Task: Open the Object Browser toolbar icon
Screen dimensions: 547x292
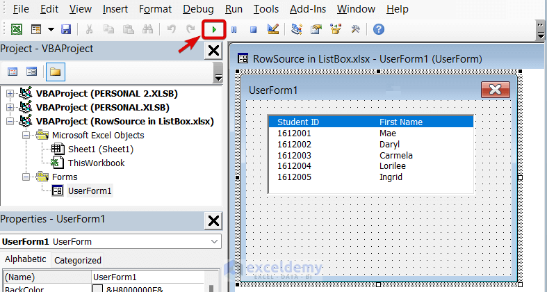Action: tap(336, 29)
